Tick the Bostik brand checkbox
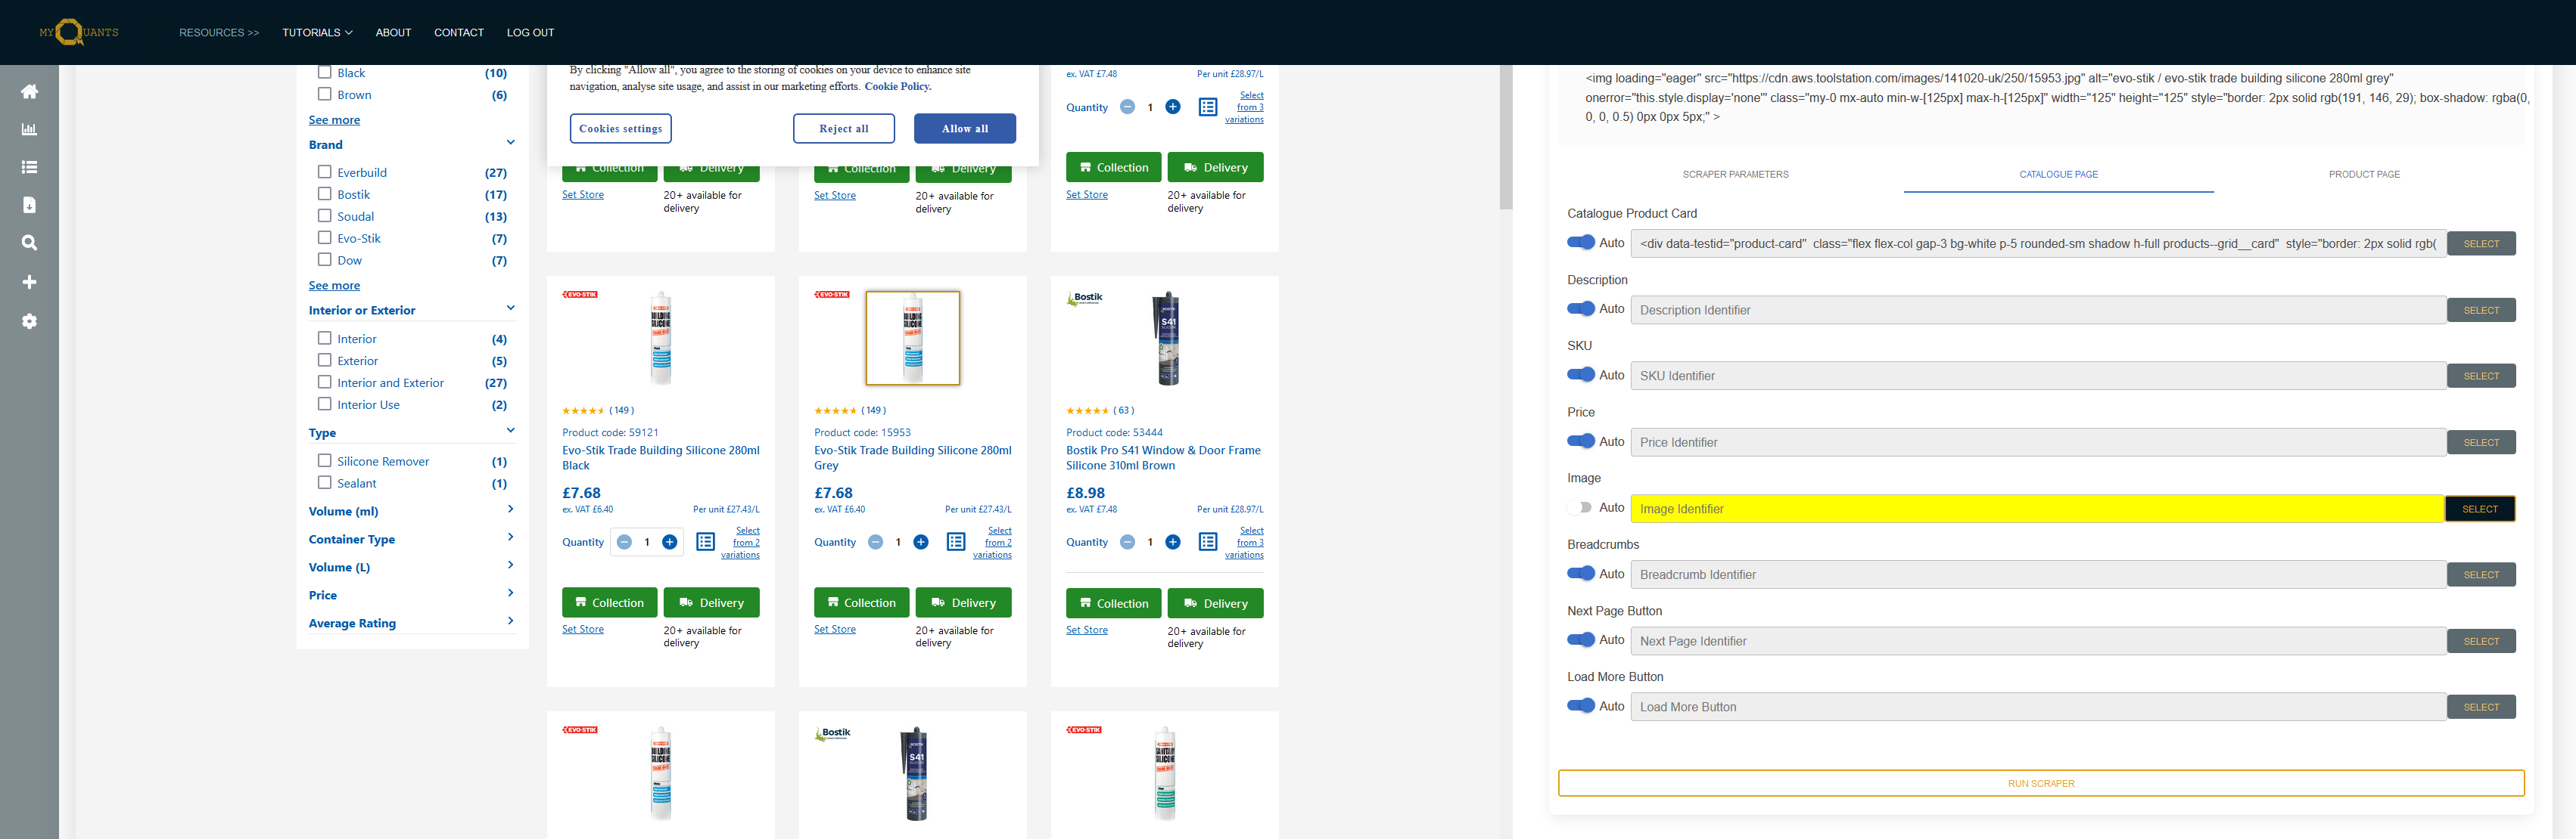2576x839 pixels. (x=324, y=193)
